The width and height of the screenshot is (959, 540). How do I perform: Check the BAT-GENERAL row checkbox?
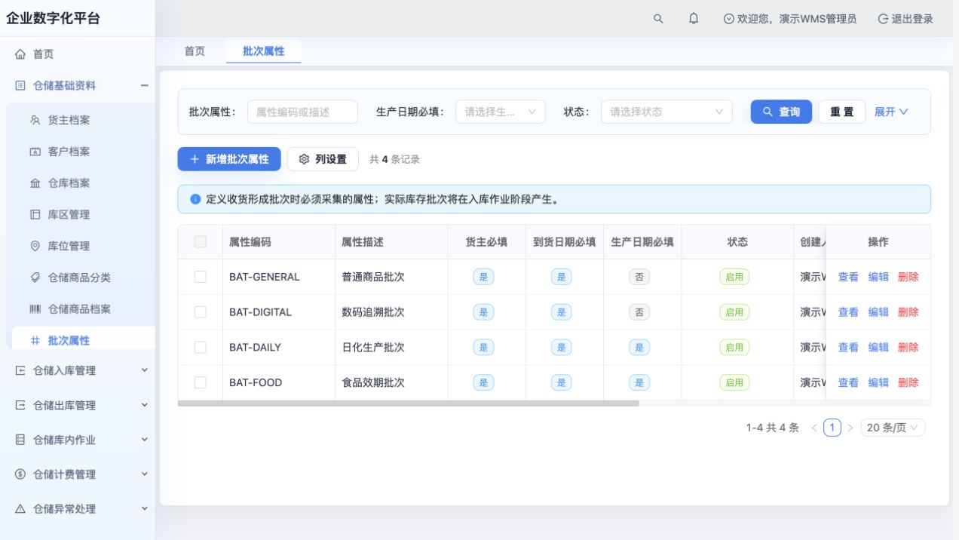201,277
